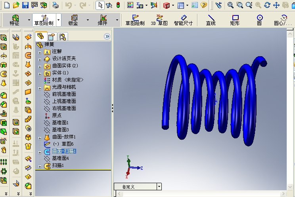Click the red SW cube icon
295x197 pixels.
tap(167, 6)
